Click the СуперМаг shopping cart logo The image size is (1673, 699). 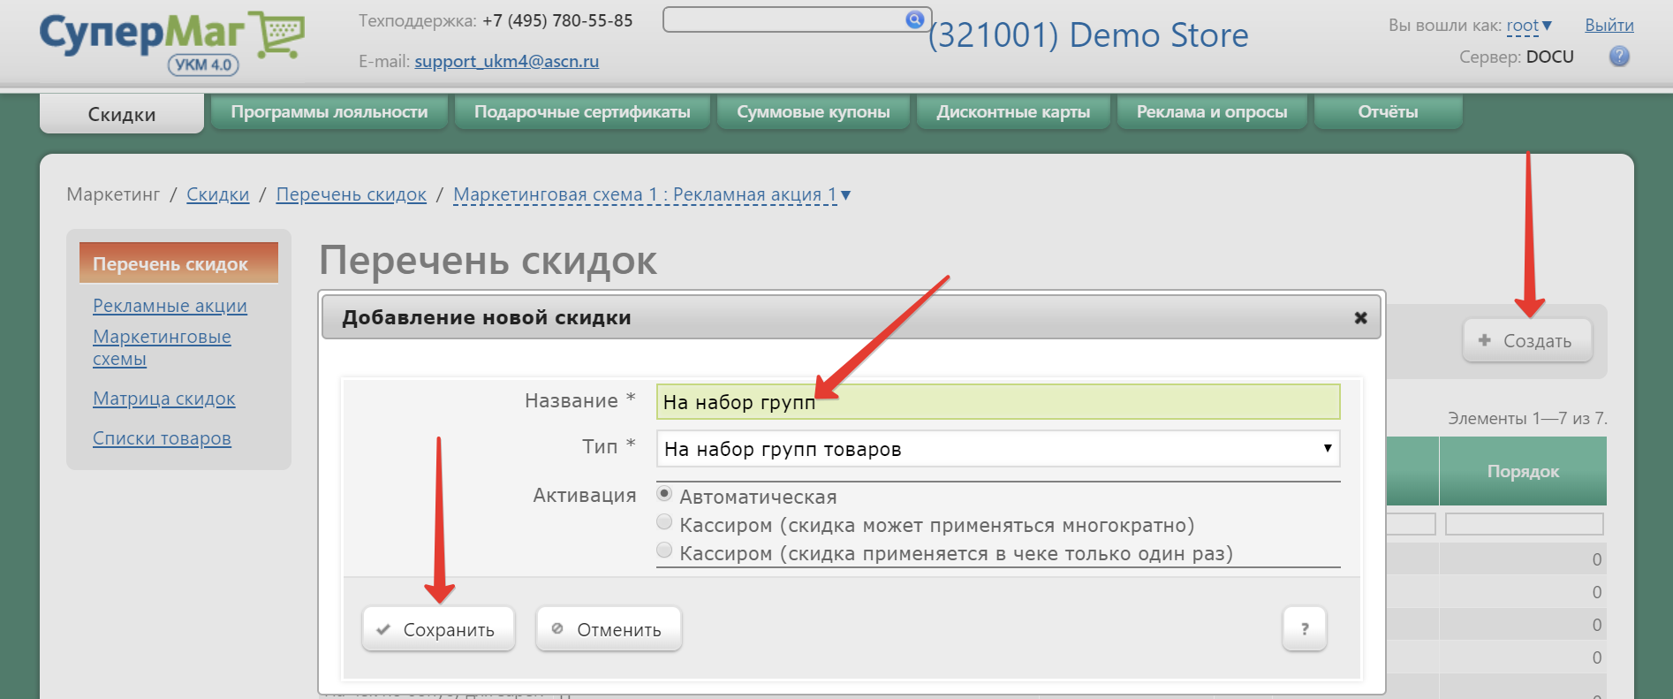(x=172, y=42)
